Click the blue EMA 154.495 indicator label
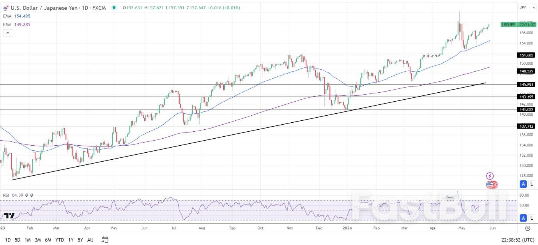The width and height of the screenshot is (538, 245). pyautogui.click(x=17, y=16)
